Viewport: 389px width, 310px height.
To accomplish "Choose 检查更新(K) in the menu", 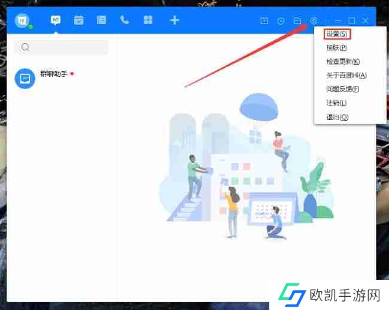I will 343,61.
